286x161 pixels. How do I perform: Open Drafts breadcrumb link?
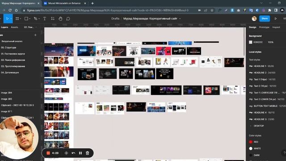[115, 19]
